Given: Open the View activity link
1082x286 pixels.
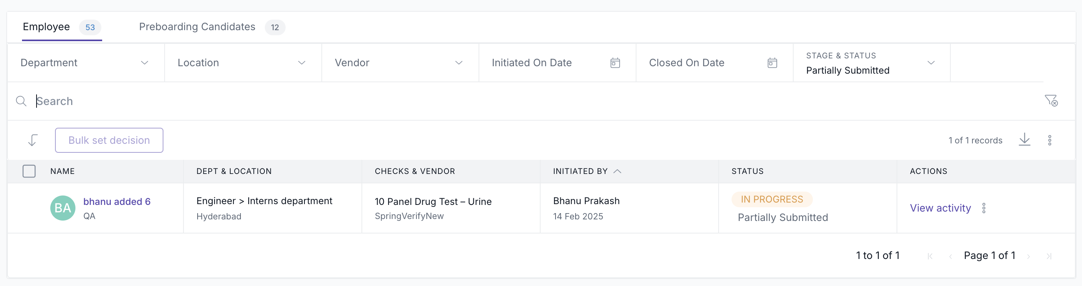Looking at the screenshot, I should pyautogui.click(x=940, y=208).
